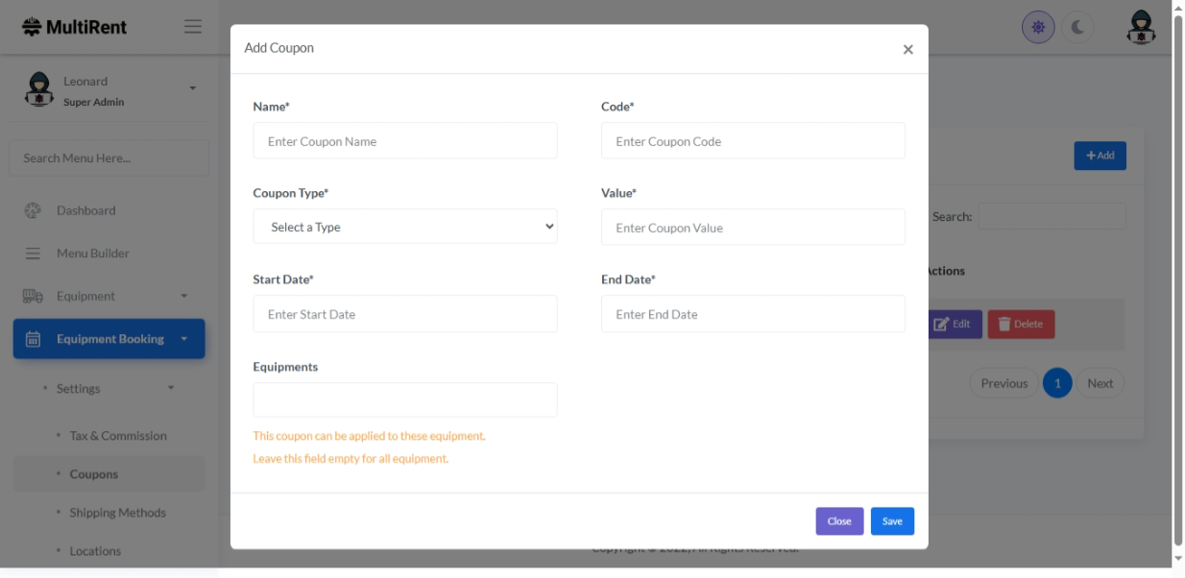Click the page scrollbar down arrow
This screenshot has height=578, width=1185.
pos(1178,558)
